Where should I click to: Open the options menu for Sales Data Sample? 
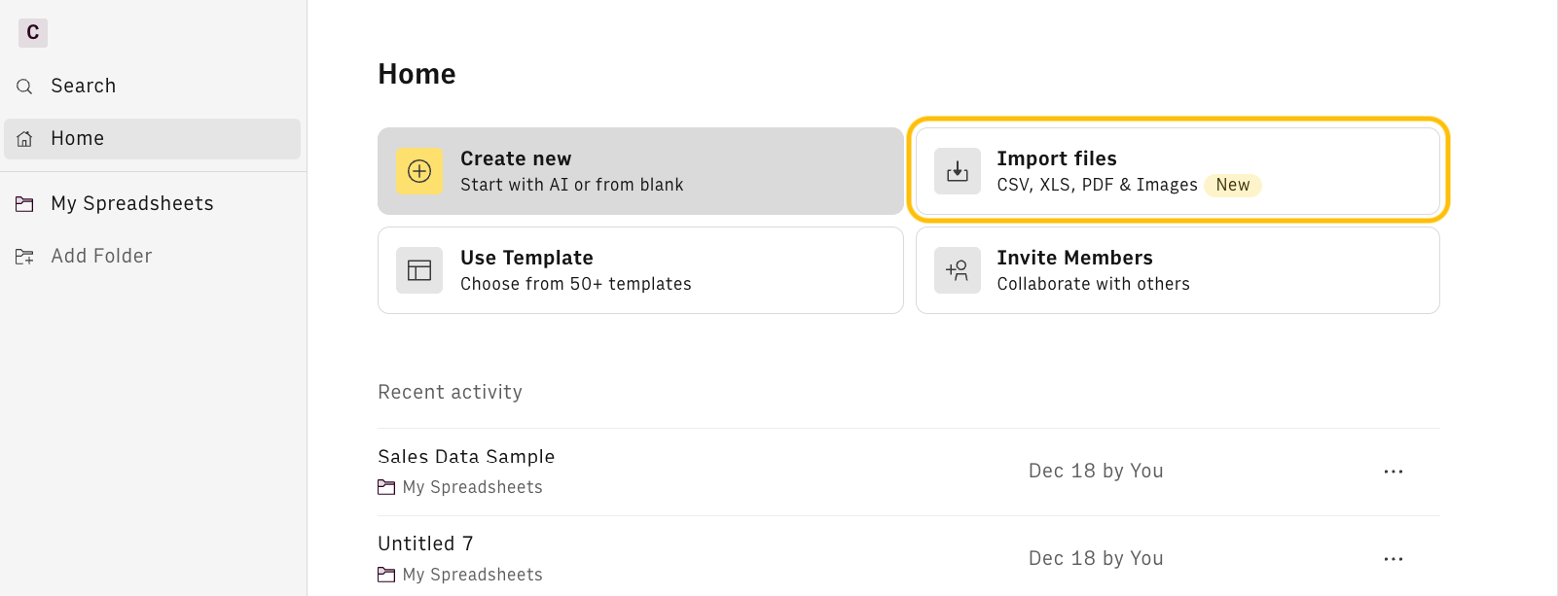[1393, 472]
